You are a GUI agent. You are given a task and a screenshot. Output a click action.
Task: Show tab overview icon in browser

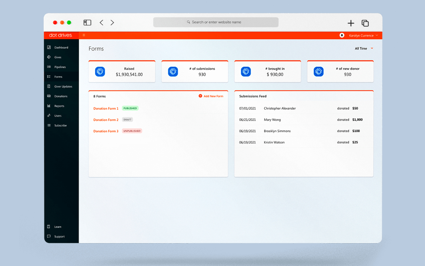pos(365,23)
